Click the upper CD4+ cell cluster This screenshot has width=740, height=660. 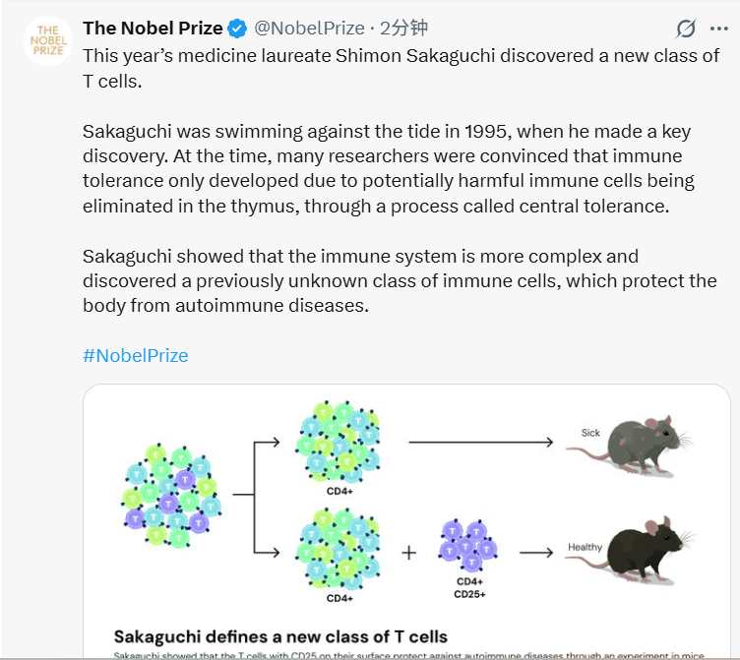(339, 441)
